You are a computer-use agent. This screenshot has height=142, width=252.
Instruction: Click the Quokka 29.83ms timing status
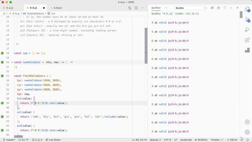[x=201, y=140]
